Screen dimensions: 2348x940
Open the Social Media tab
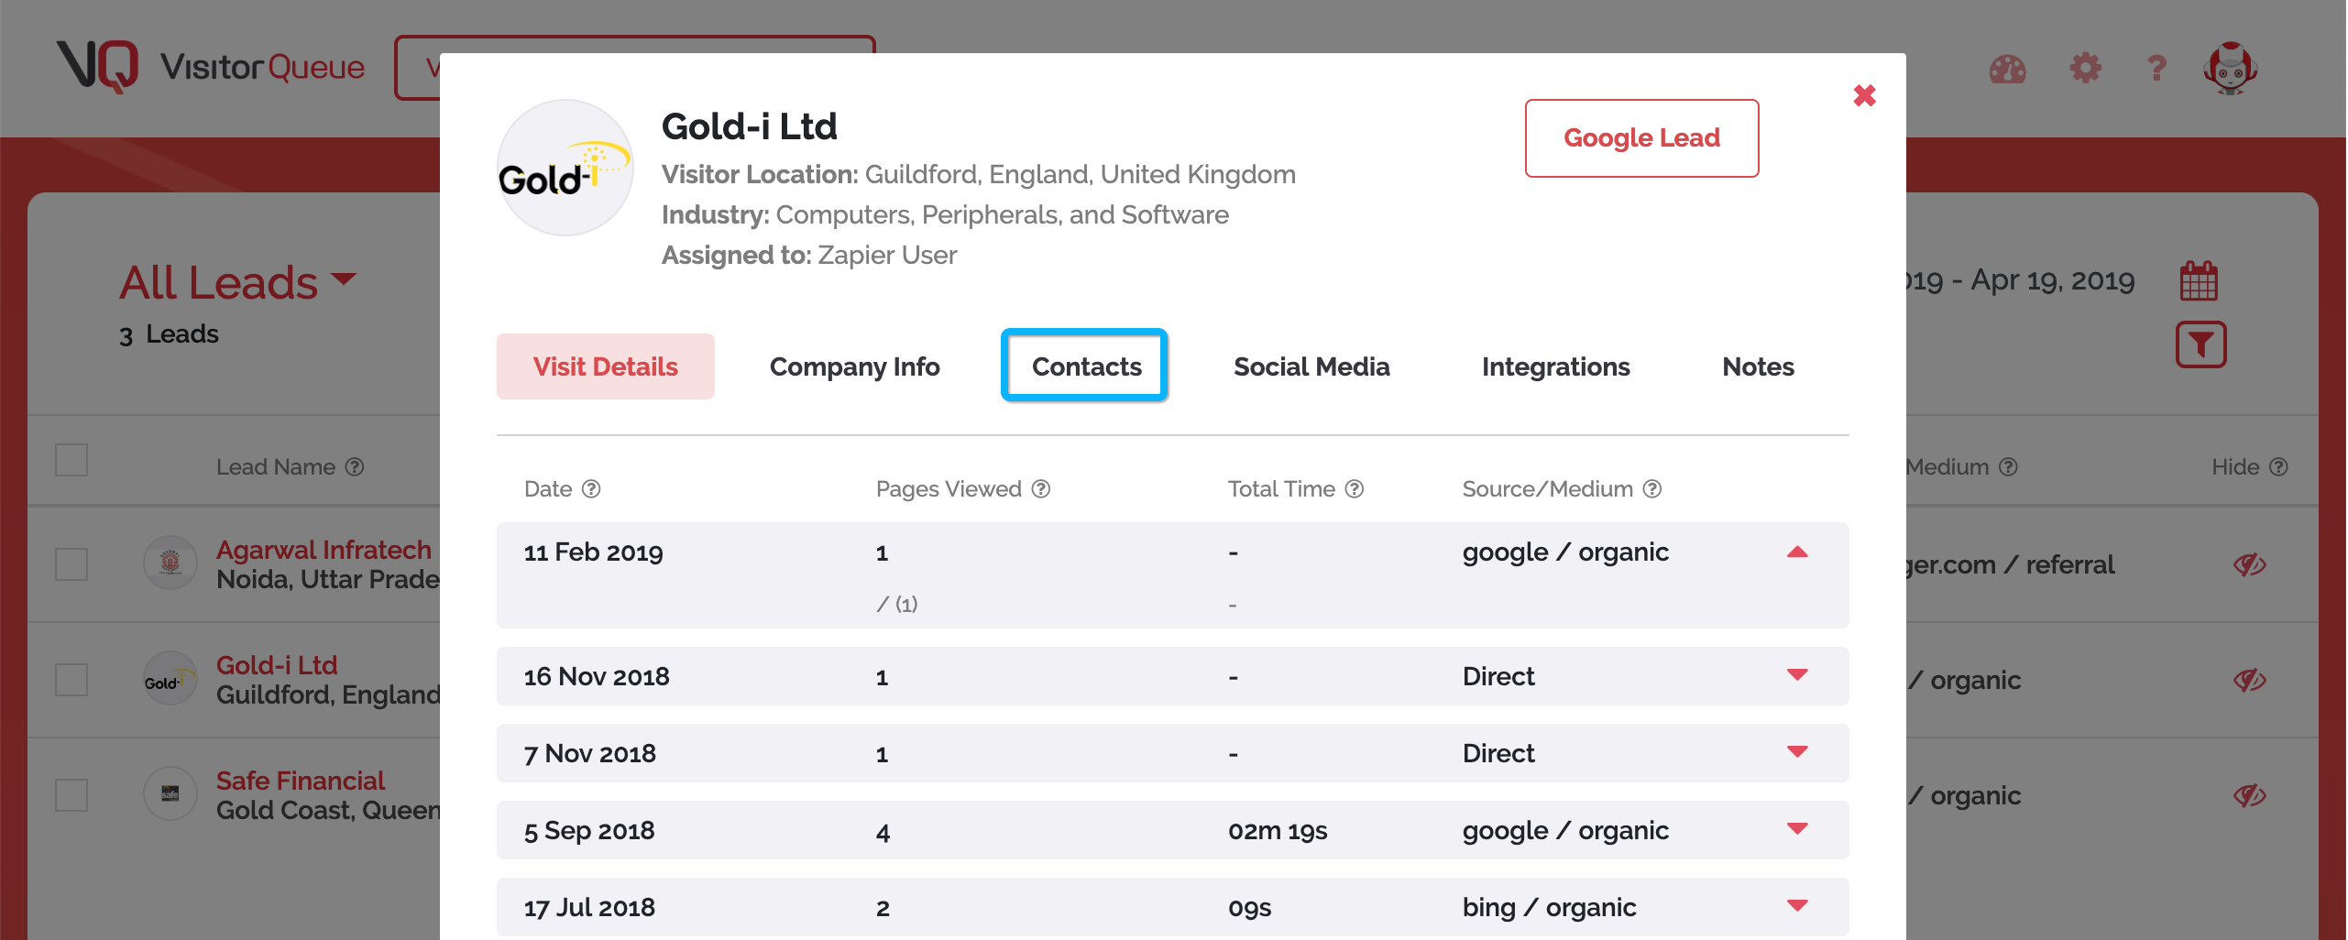point(1312,366)
